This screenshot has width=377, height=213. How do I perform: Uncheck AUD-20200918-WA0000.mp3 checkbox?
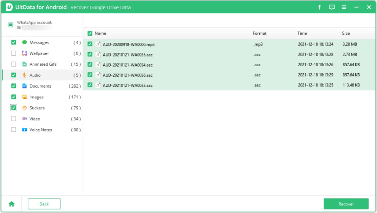[x=90, y=44]
